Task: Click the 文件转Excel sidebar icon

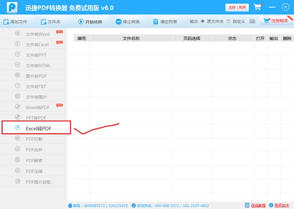Action: tap(18, 44)
